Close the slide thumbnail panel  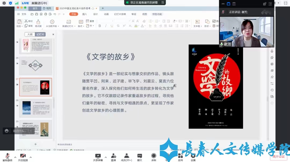tap(53, 34)
